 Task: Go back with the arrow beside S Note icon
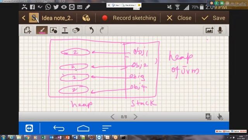click(x=24, y=18)
